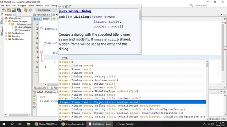Open String type link in javadoc
Viewport: 227px width, 127px height.
tap(100, 22)
